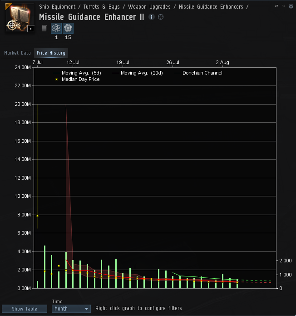
Task: Click the Show Table button
Action: 25,309
